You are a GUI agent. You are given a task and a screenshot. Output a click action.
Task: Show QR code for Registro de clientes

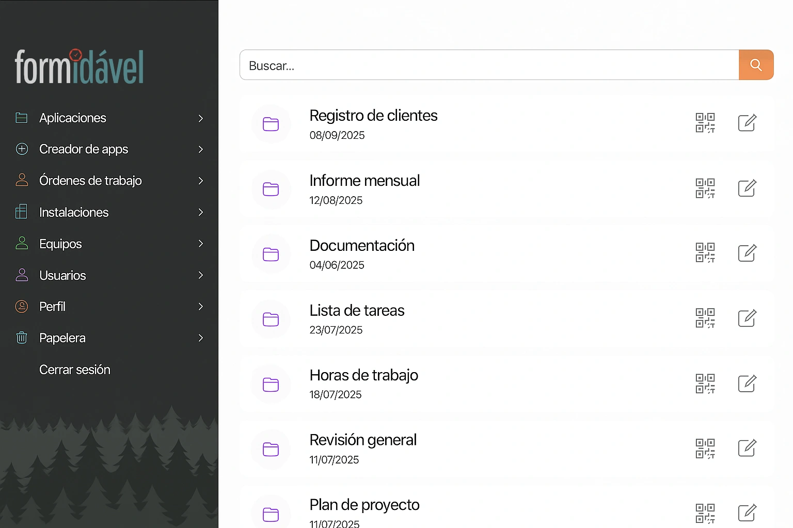[705, 123]
